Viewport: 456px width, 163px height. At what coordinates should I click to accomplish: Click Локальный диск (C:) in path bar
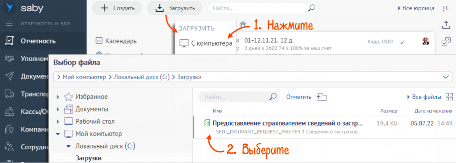coord(142,77)
